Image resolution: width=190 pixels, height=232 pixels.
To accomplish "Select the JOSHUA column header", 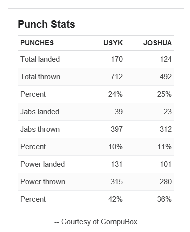I will click(157, 43).
